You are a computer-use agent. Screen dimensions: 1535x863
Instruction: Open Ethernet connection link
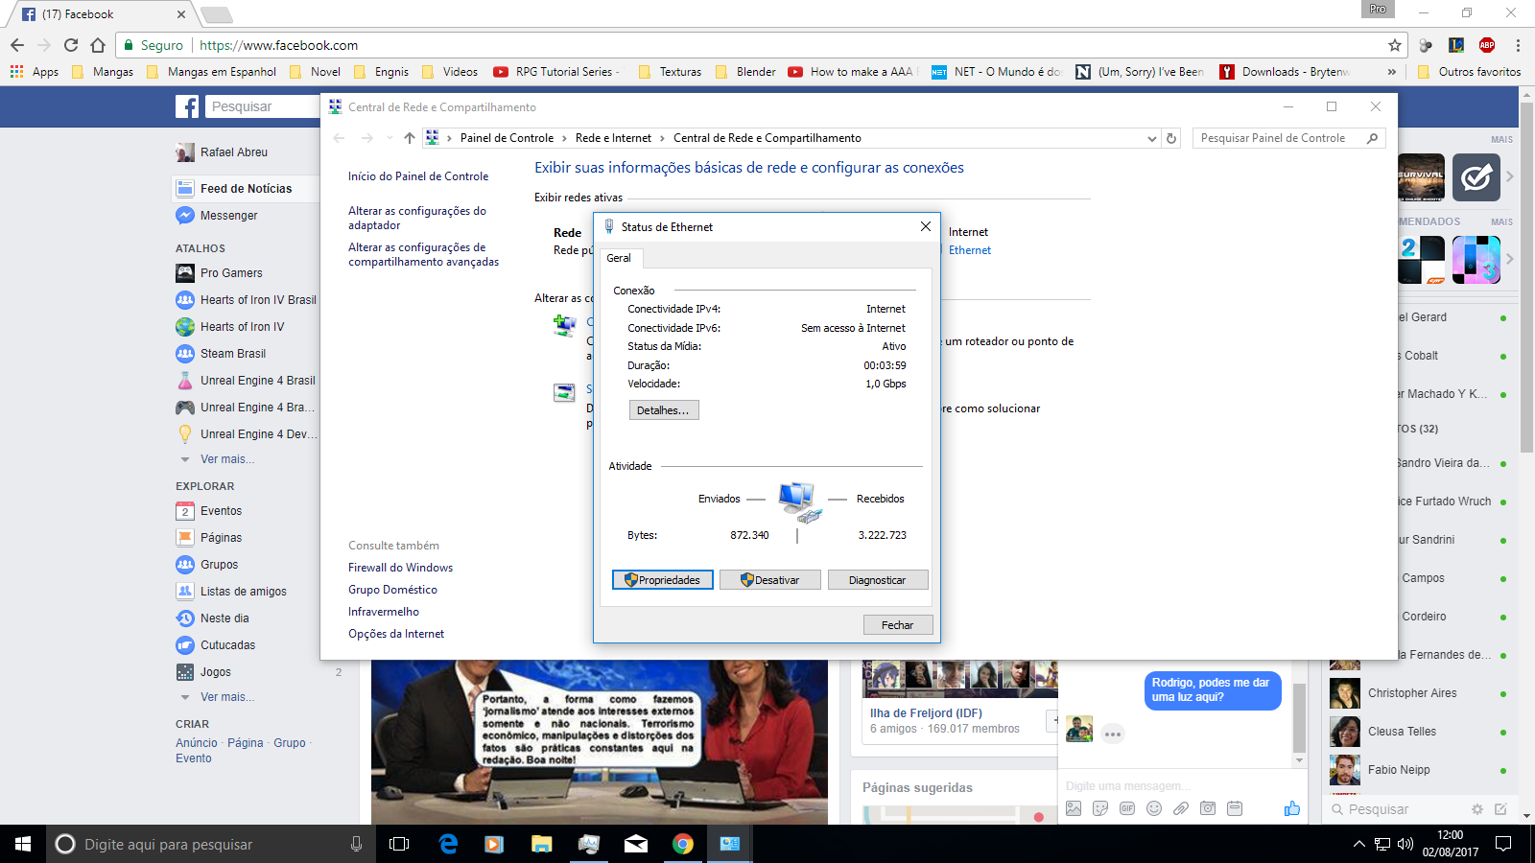point(970,250)
